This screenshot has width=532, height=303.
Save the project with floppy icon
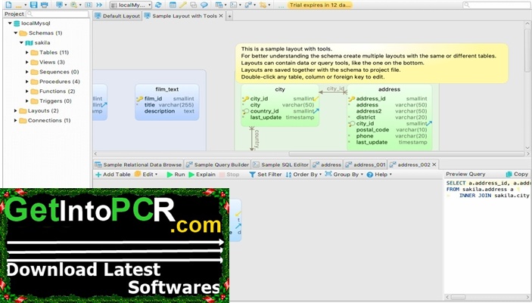pyautogui.click(x=33, y=5)
